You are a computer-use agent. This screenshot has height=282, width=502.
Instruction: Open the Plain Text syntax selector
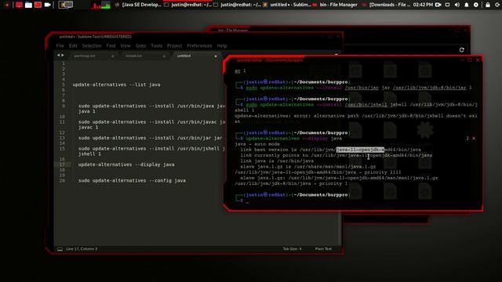tap(323, 249)
